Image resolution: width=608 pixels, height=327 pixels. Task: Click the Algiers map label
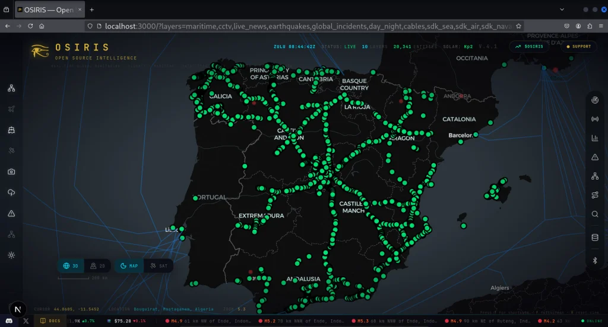click(x=499, y=287)
